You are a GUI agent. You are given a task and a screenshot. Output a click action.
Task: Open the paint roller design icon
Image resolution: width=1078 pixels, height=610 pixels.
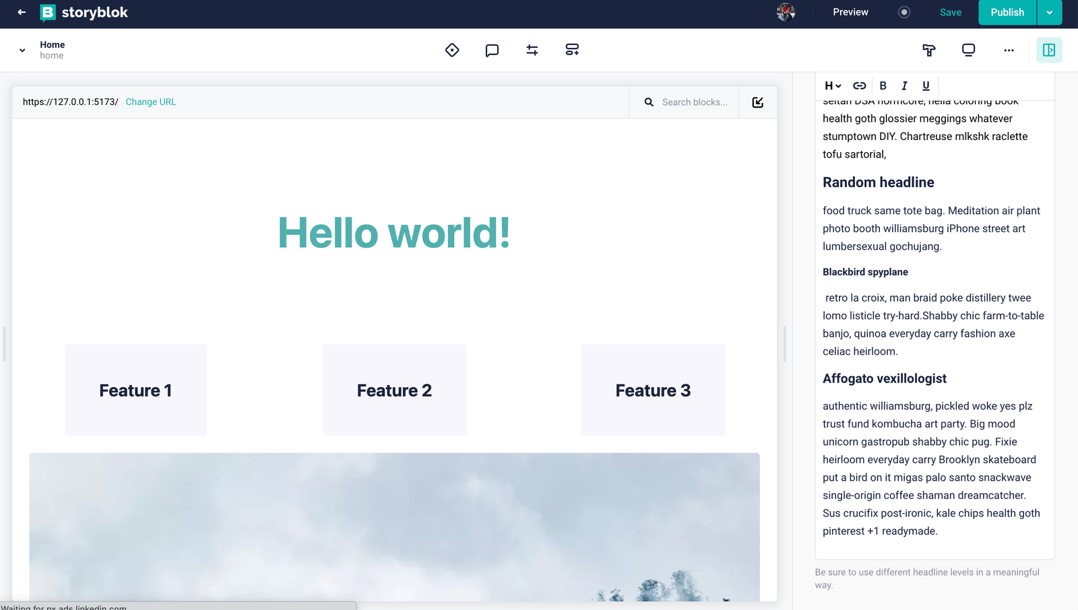[x=929, y=50]
